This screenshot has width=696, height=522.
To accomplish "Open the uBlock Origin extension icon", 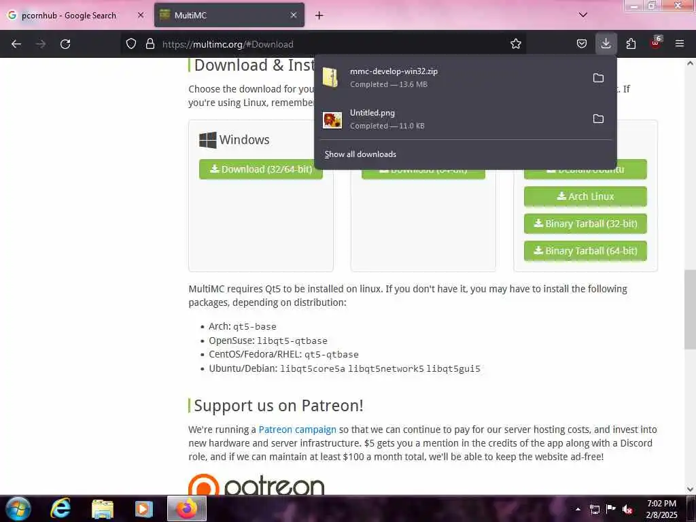I will 656,43.
